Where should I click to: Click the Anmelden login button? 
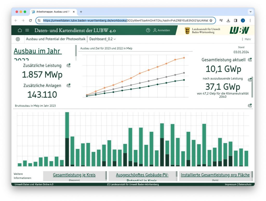click(161, 30)
